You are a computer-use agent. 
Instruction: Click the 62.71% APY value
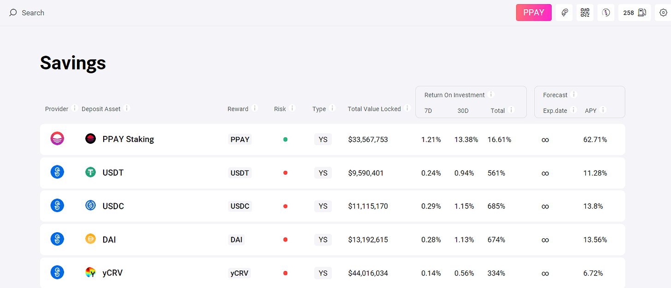point(595,139)
